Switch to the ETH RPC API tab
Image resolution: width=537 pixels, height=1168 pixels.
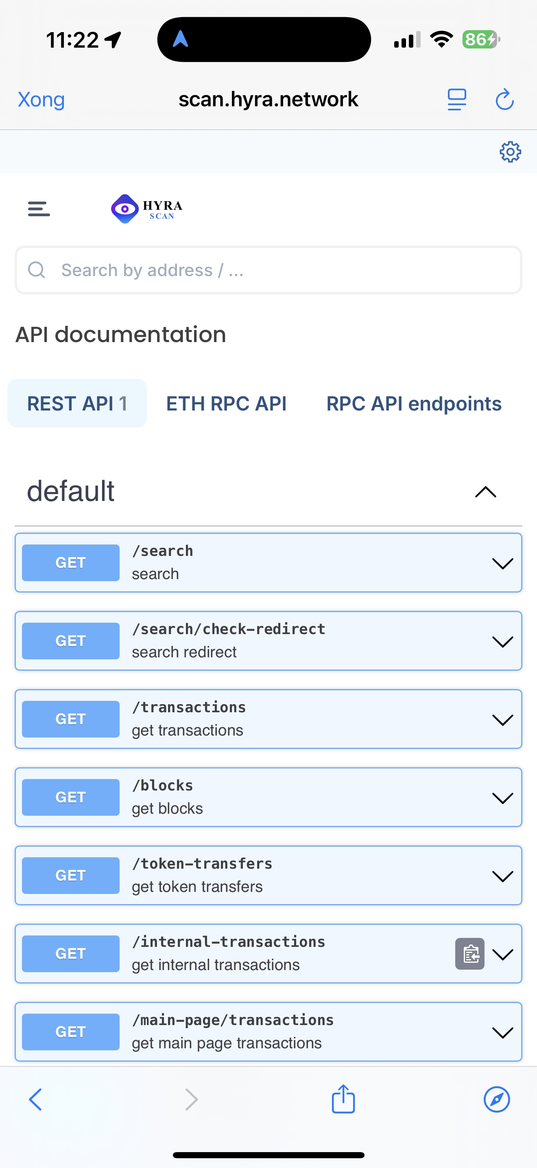coord(226,404)
